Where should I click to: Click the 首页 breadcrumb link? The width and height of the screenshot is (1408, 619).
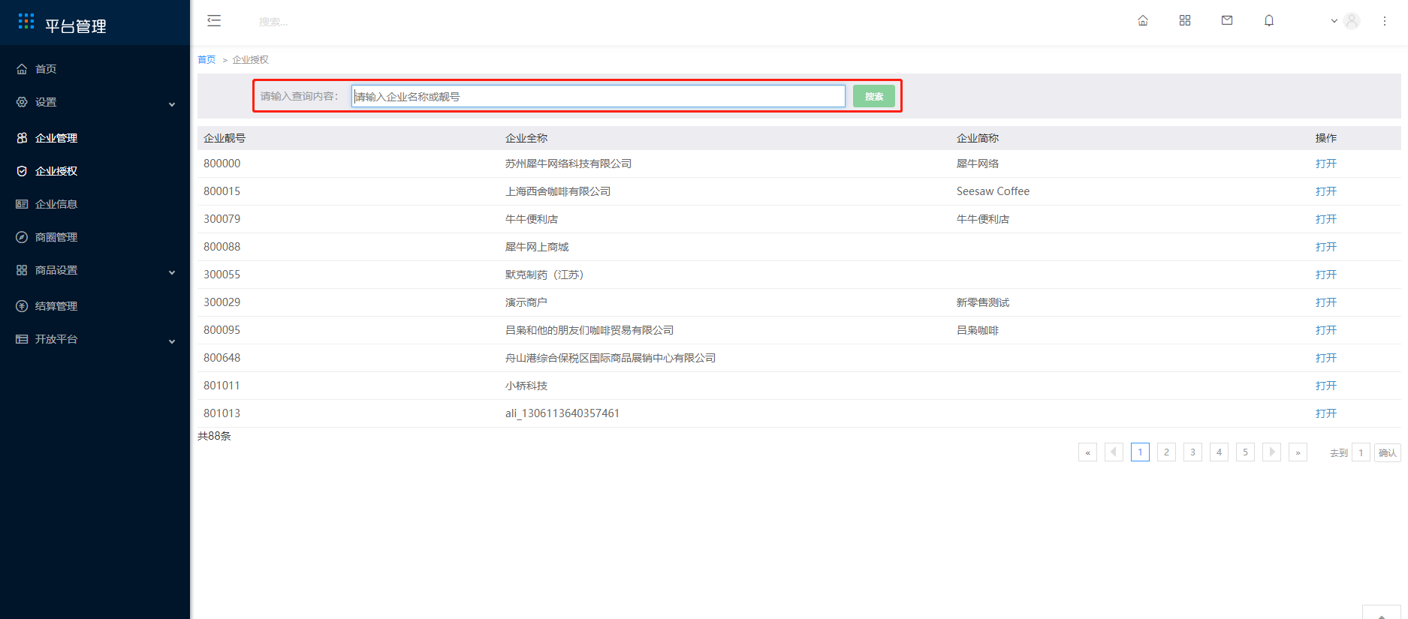(207, 60)
